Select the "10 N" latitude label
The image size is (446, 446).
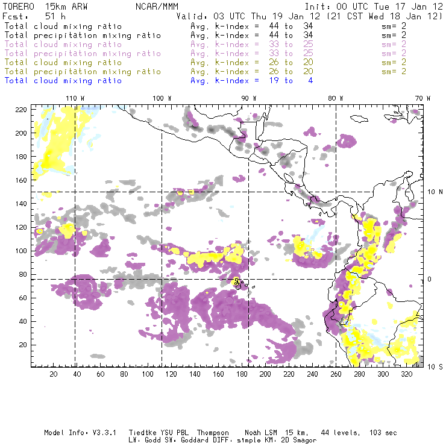(x=435, y=192)
